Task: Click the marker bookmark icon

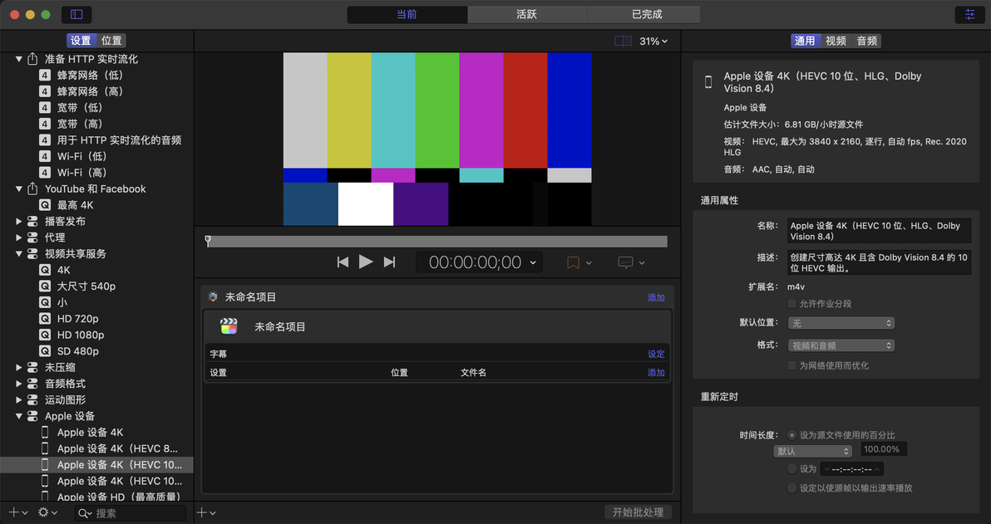Action: click(x=573, y=262)
